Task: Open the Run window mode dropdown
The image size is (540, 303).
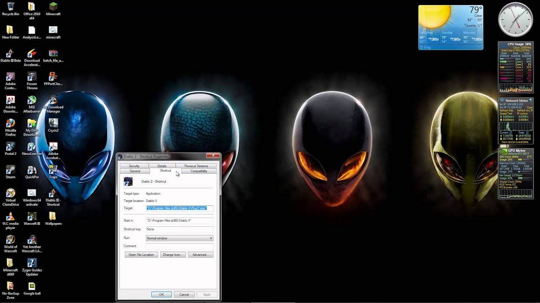Action: [x=180, y=238]
